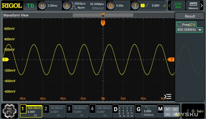Open the function navigation gear icon
The width and height of the screenshot is (206, 119).
(10, 111)
